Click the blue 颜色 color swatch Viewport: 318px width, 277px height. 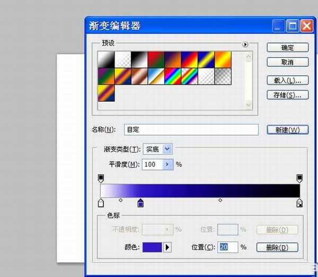pyautogui.click(x=152, y=247)
